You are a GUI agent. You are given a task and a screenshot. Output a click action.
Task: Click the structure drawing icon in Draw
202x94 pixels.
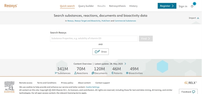[97, 52]
